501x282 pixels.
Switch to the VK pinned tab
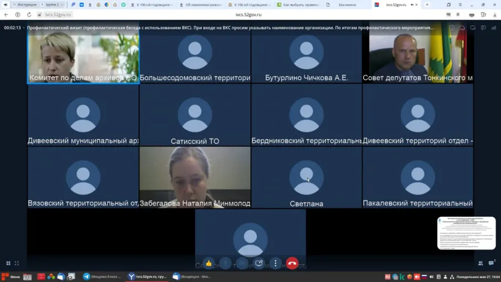(81, 5)
